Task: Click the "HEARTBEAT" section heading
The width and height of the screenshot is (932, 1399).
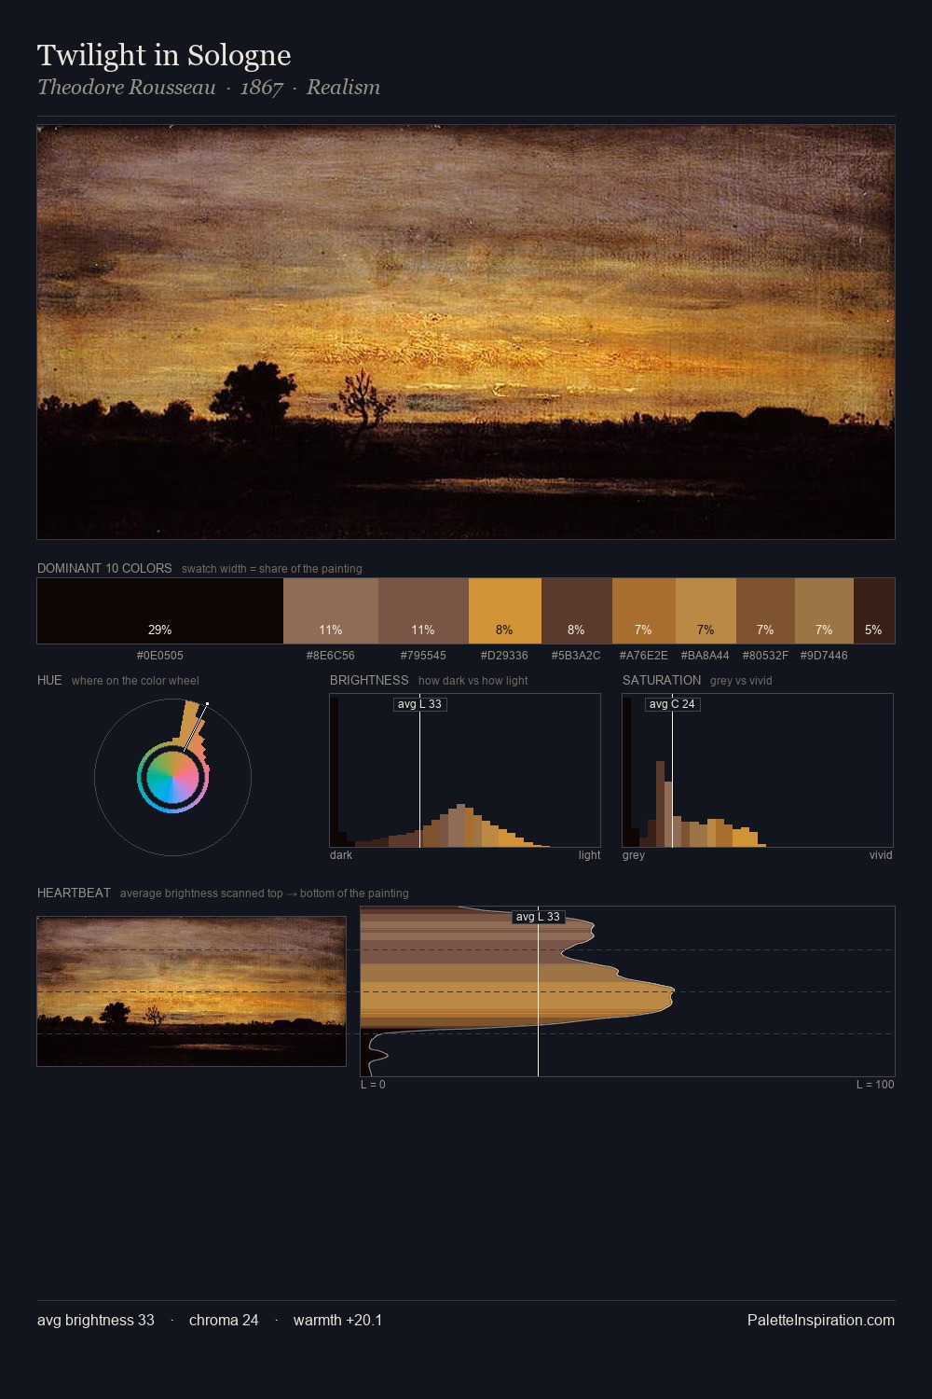Action: (74, 893)
